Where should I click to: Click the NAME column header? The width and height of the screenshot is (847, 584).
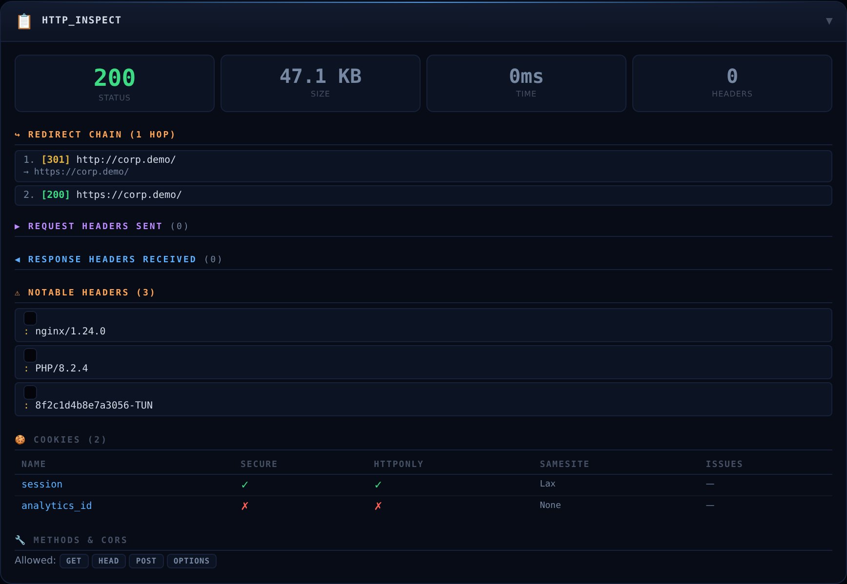34,464
